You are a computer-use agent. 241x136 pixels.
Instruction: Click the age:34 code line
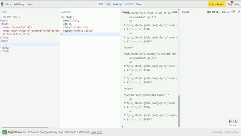[68, 24]
